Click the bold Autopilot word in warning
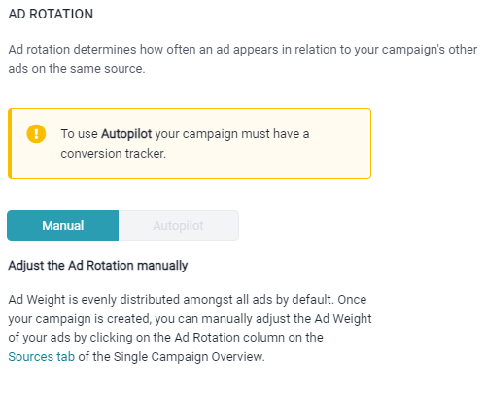This screenshot has height=397, width=485. tap(126, 133)
